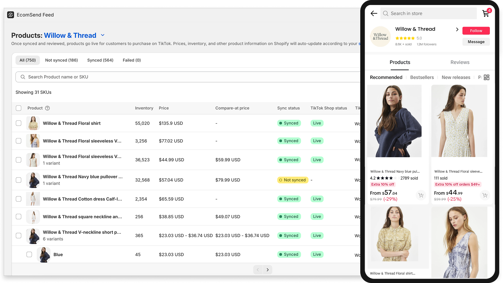Click the magnifier icon in product search bar
This screenshot has height=283, width=503.
(x=23, y=77)
